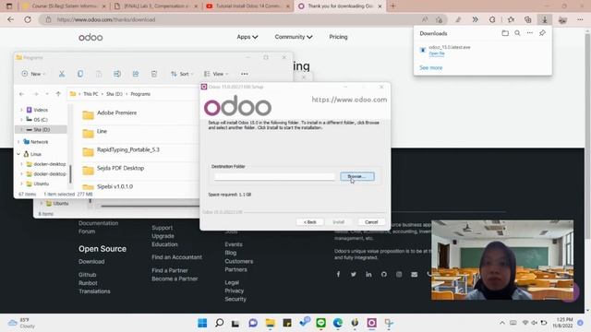
Task: Refresh the browser page
Action: point(28,19)
